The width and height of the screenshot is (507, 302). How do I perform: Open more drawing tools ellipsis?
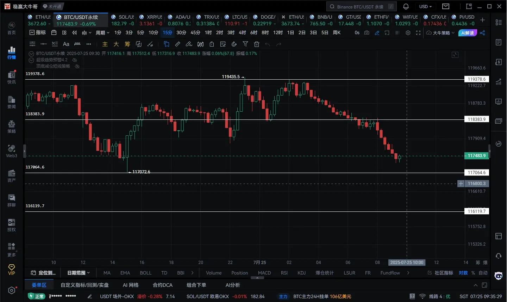[89, 44]
